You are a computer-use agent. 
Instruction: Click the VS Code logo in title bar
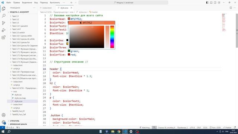(x=3, y=3)
